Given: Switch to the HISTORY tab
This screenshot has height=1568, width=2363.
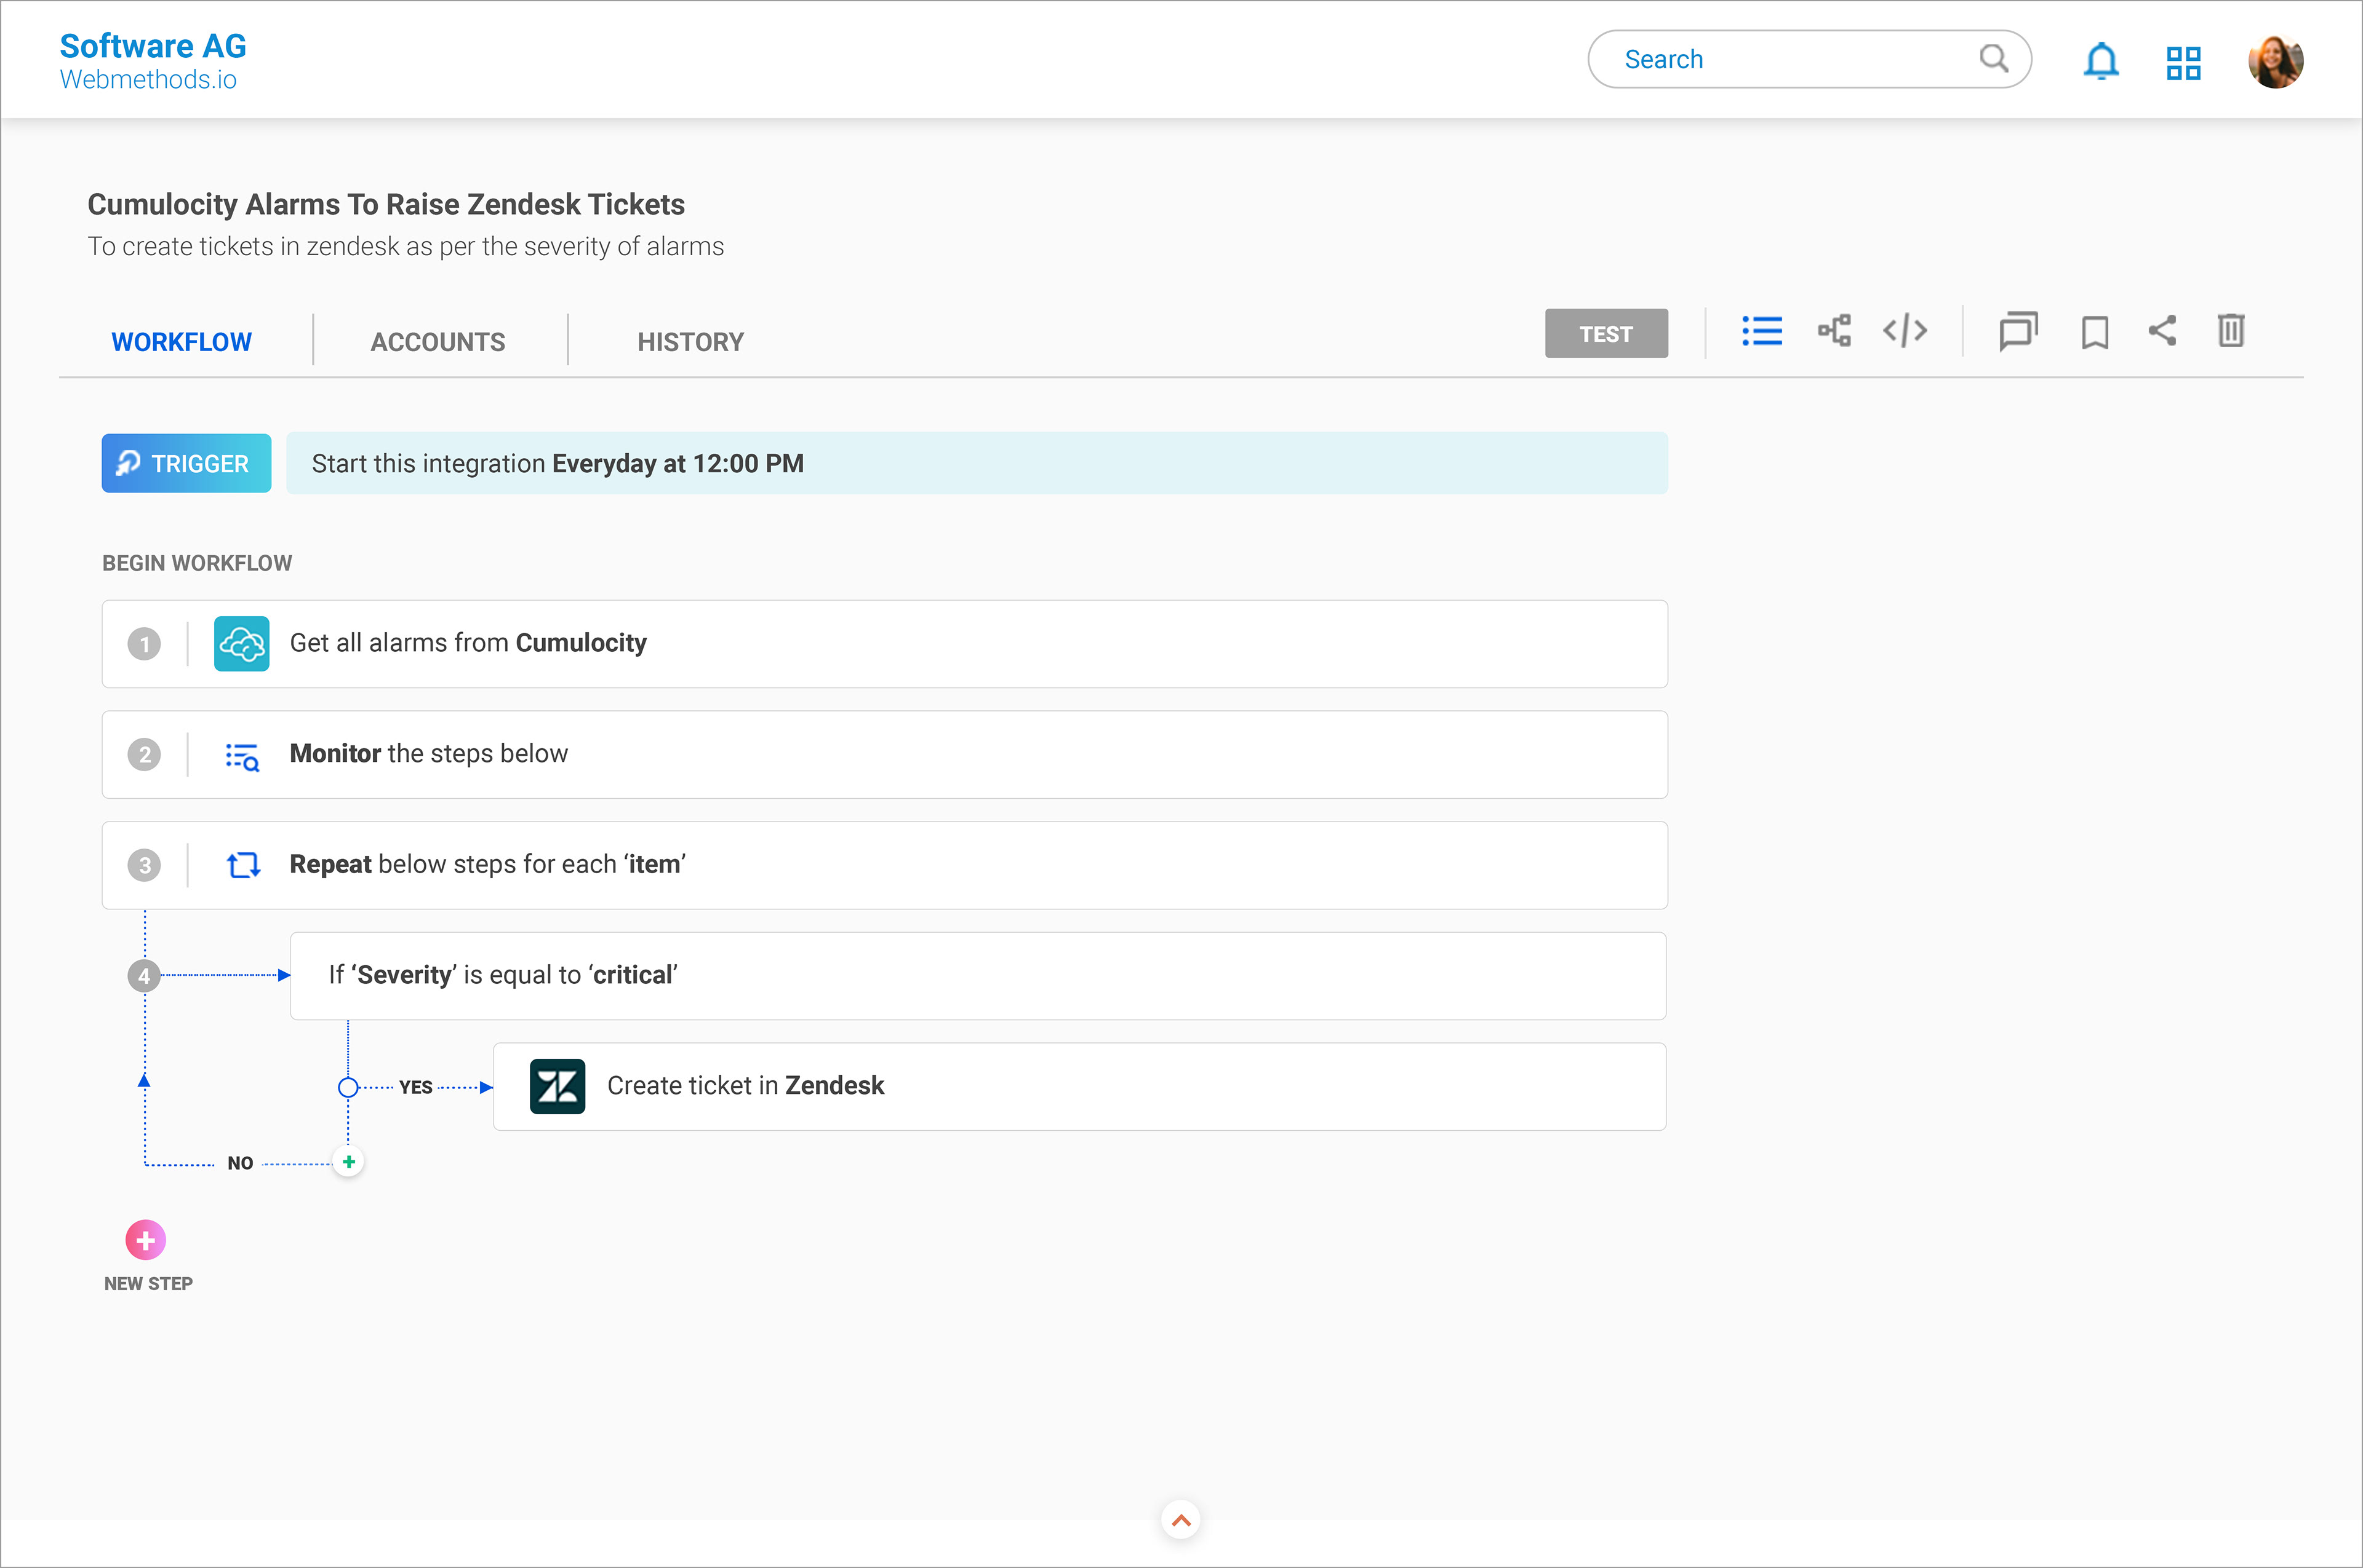Looking at the screenshot, I should (690, 342).
